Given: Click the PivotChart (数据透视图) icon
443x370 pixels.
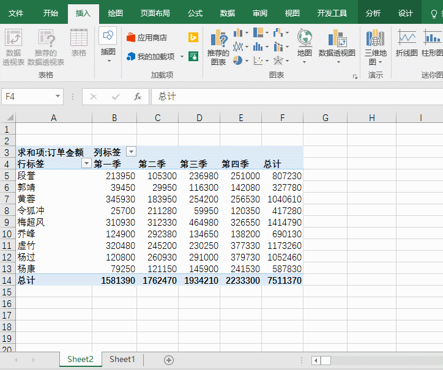Looking at the screenshot, I should coord(337,38).
